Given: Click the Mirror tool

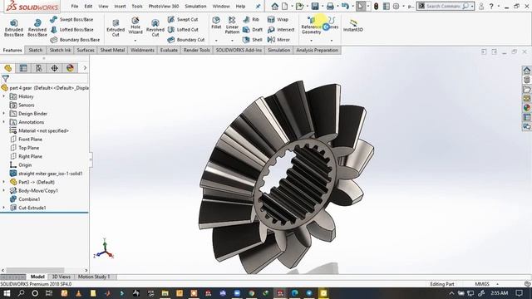Looking at the screenshot, I should pos(278,40).
